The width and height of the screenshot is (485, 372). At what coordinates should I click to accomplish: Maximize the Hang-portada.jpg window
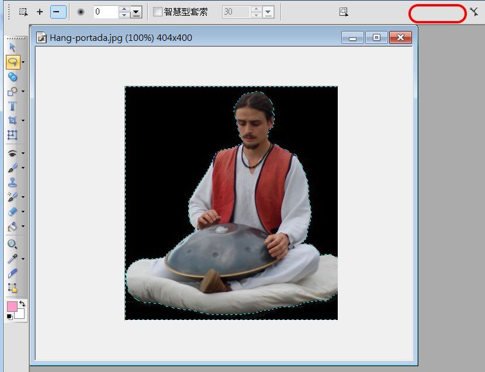pyautogui.click(x=376, y=38)
